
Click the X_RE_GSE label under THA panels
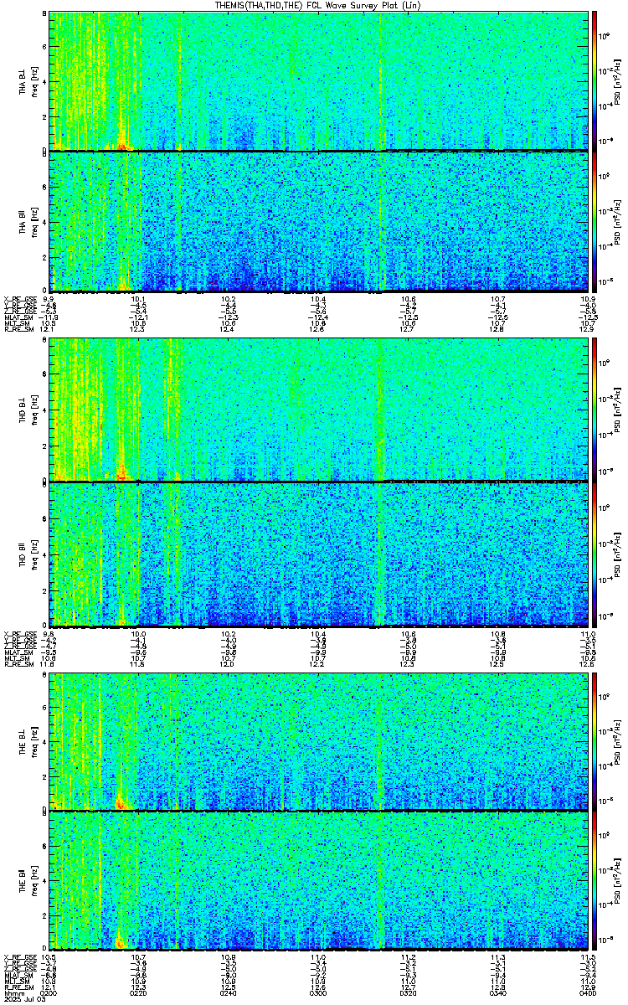18,298
